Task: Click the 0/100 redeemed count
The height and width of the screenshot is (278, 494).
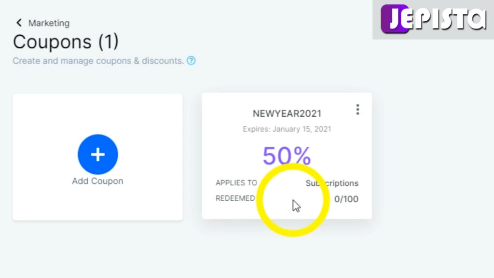Action: [x=346, y=199]
